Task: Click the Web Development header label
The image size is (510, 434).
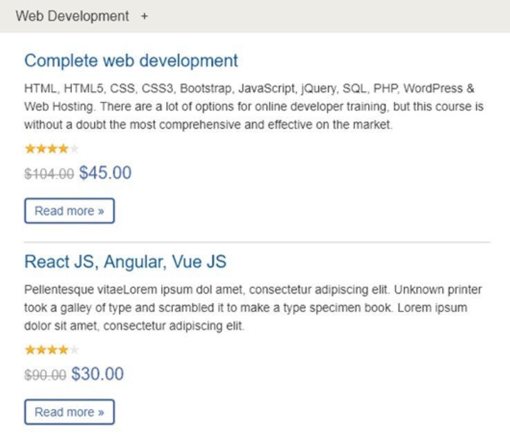Action: 72,16
